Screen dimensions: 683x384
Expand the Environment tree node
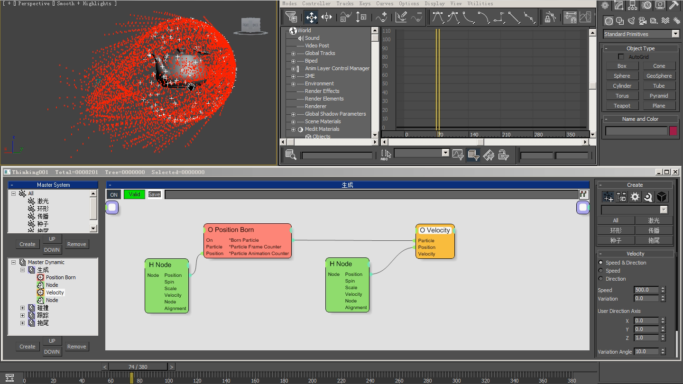pos(293,84)
